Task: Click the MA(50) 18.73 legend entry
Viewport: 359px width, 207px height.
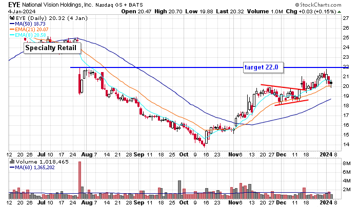Action: pos(28,24)
